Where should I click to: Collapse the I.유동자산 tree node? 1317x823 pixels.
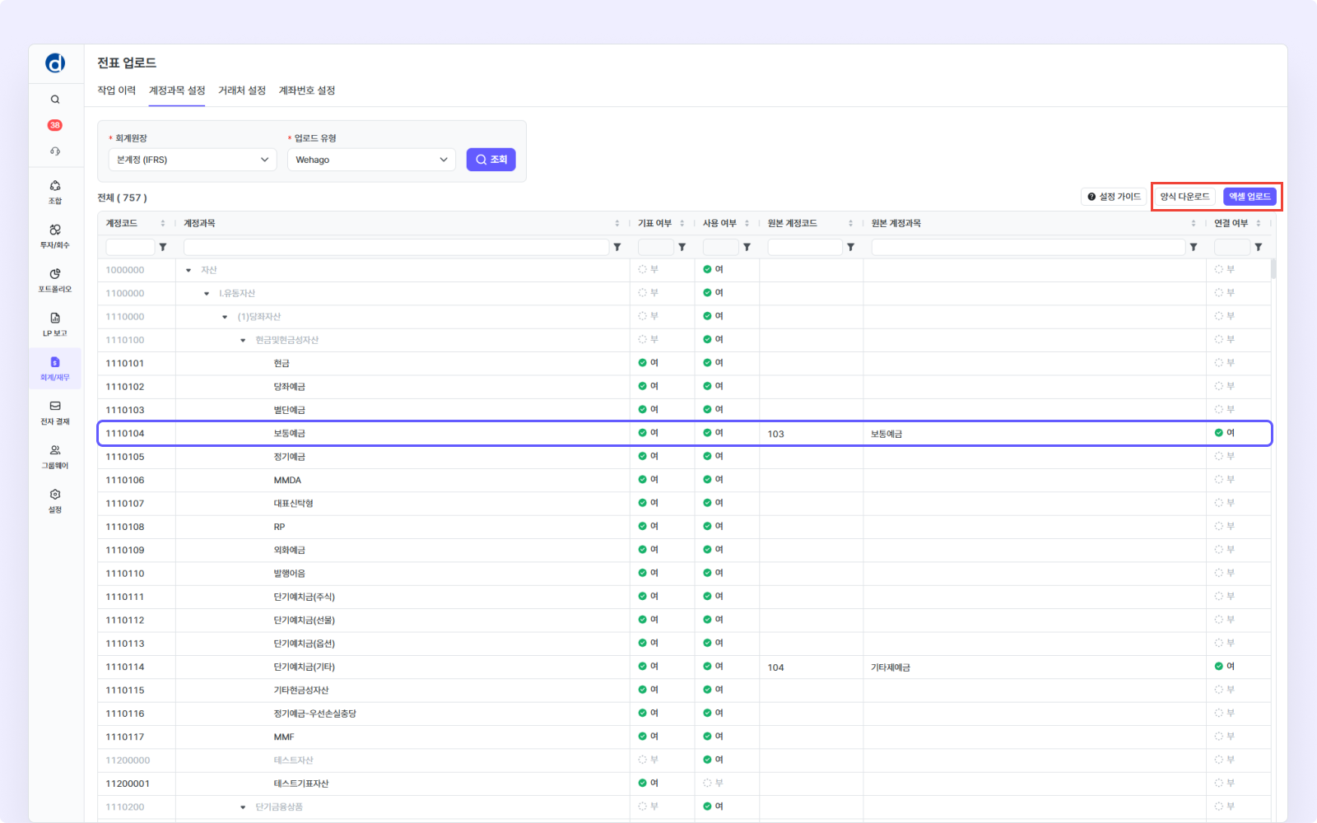coord(207,294)
